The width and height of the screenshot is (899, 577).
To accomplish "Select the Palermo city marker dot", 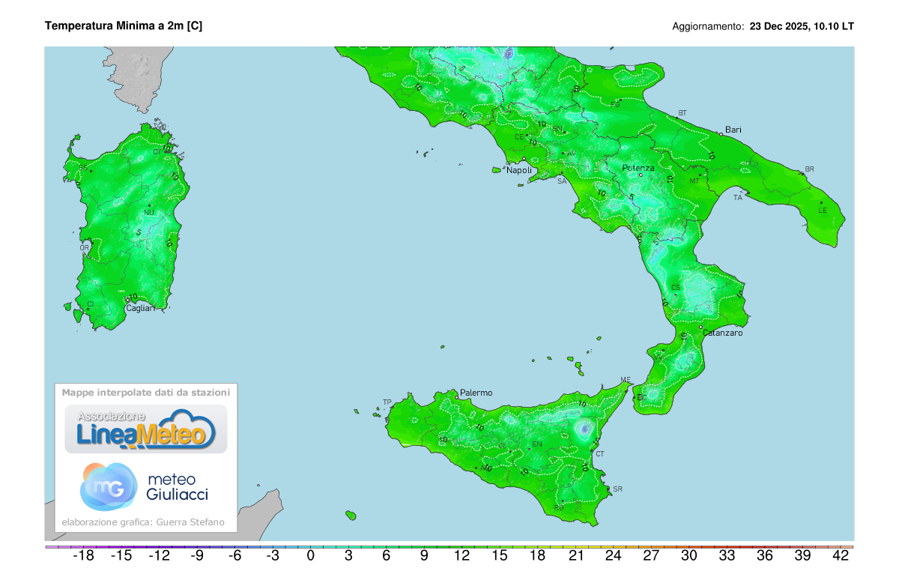I will click(x=456, y=397).
